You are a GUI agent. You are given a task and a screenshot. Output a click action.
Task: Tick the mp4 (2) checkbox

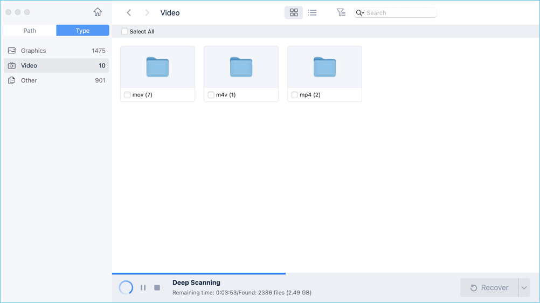coord(294,95)
